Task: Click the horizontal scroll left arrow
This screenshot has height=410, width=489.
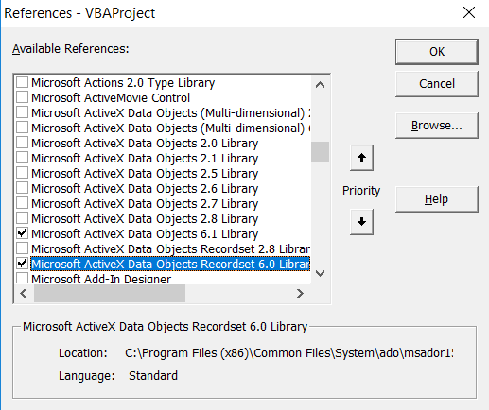Action: pos(24,294)
